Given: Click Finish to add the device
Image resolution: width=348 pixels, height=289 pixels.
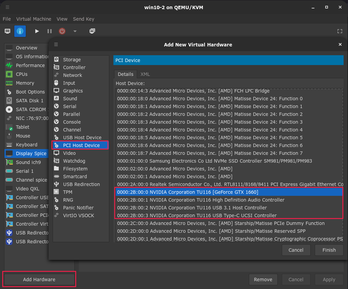Looking at the screenshot, I should pos(329,250).
